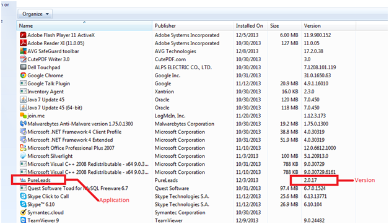Click the Symantec Corporation publisher cell
The width and height of the screenshot is (389, 224).
180,212
